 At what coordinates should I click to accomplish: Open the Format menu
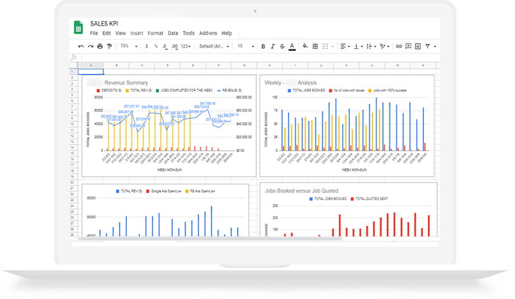(x=155, y=33)
